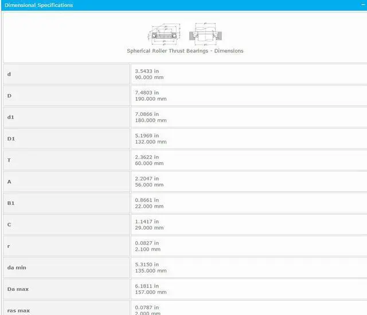This screenshot has width=367, height=315.
Task: Select the value 0.0827 in
Action: tap(147, 243)
